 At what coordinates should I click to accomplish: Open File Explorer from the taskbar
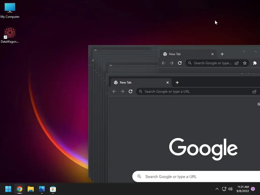click(x=31, y=189)
